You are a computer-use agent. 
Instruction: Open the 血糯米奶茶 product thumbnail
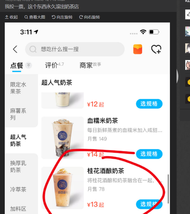[x=62, y=138]
